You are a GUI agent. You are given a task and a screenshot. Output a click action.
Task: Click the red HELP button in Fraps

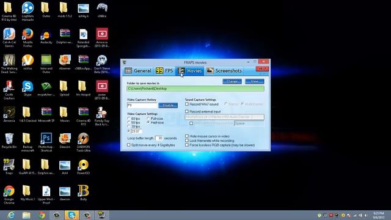tap(262, 68)
